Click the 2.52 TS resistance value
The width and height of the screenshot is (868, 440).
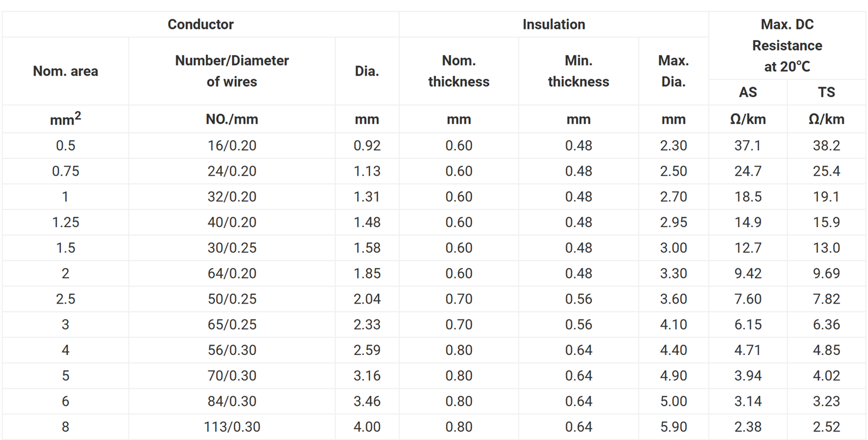coord(826,426)
